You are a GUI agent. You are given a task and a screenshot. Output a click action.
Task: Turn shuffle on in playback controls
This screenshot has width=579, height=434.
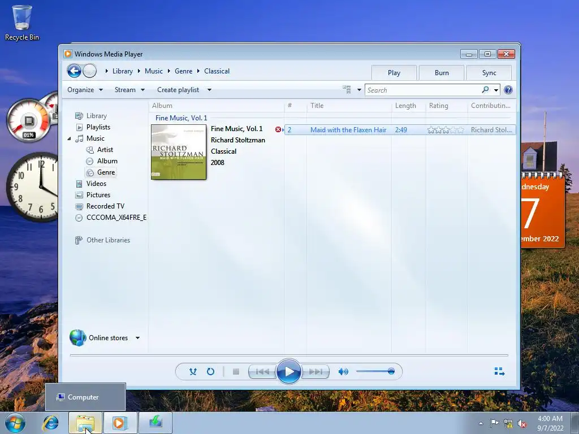[193, 371]
